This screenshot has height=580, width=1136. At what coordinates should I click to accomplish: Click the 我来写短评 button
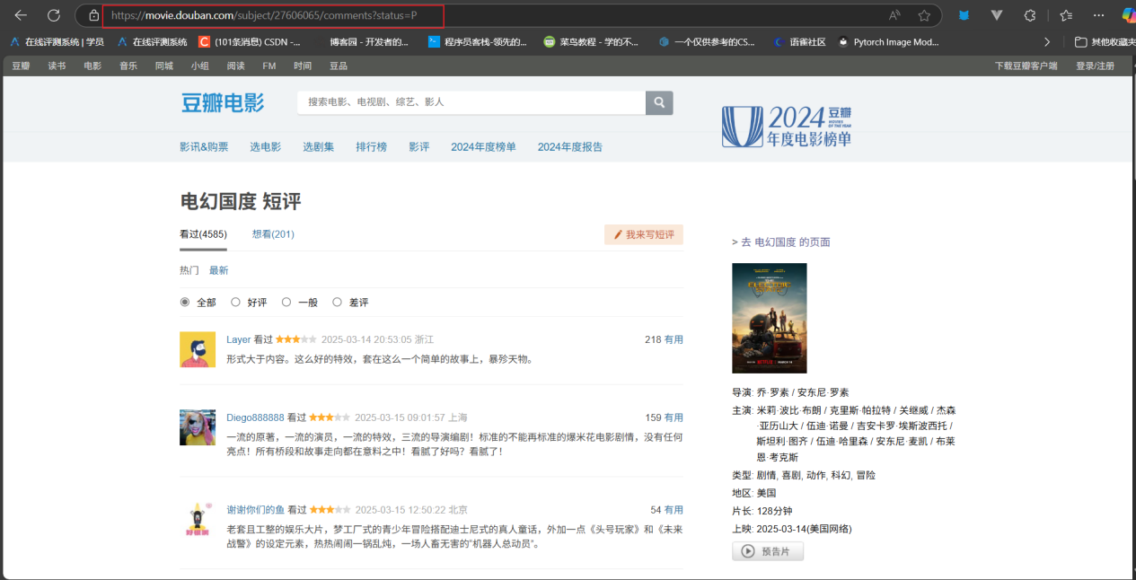[644, 235]
